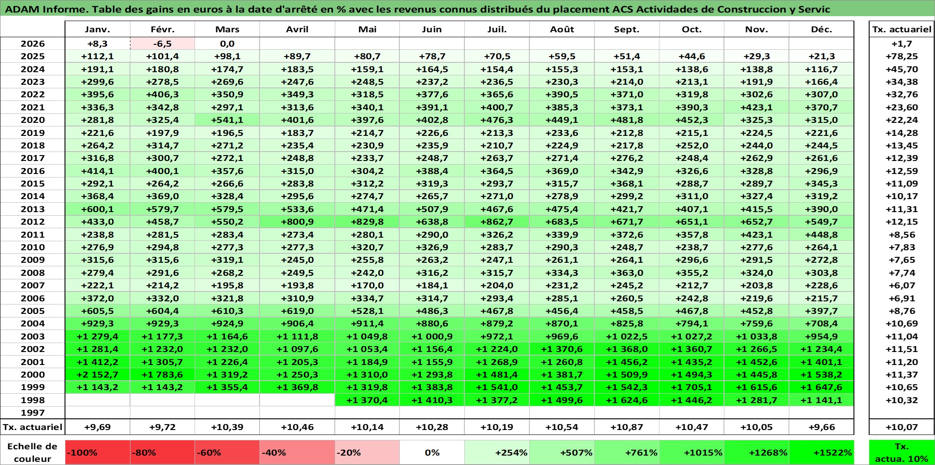
Task: Click the +170,0 cell in 2007
Action: pos(367,285)
